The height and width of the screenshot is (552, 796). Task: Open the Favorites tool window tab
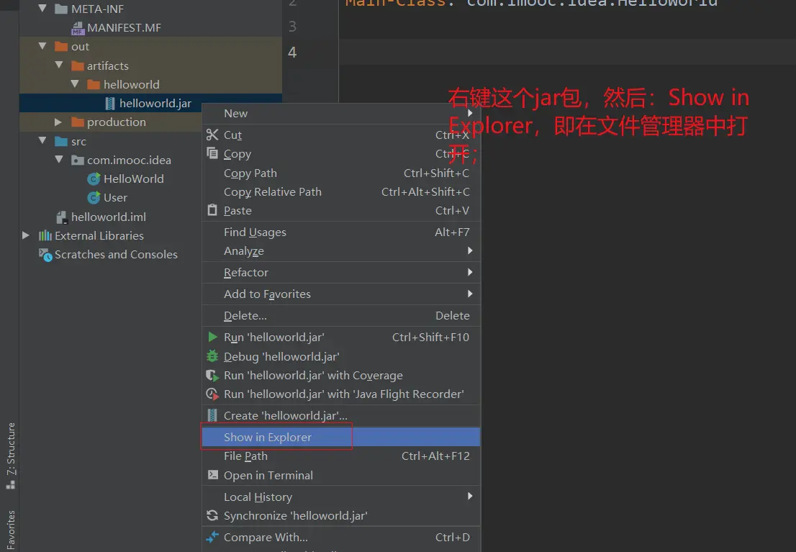[11, 530]
